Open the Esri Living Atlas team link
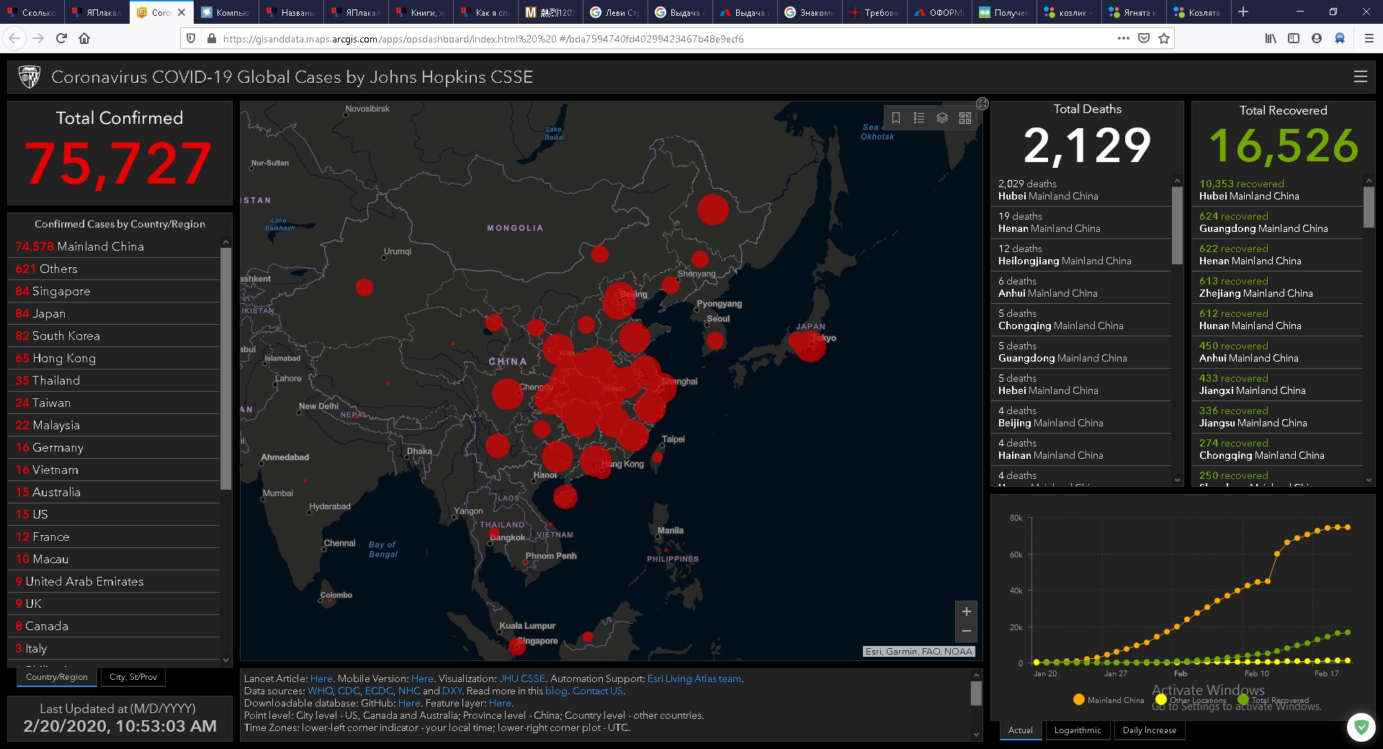Viewport: 1383px width, 749px height. point(694,678)
